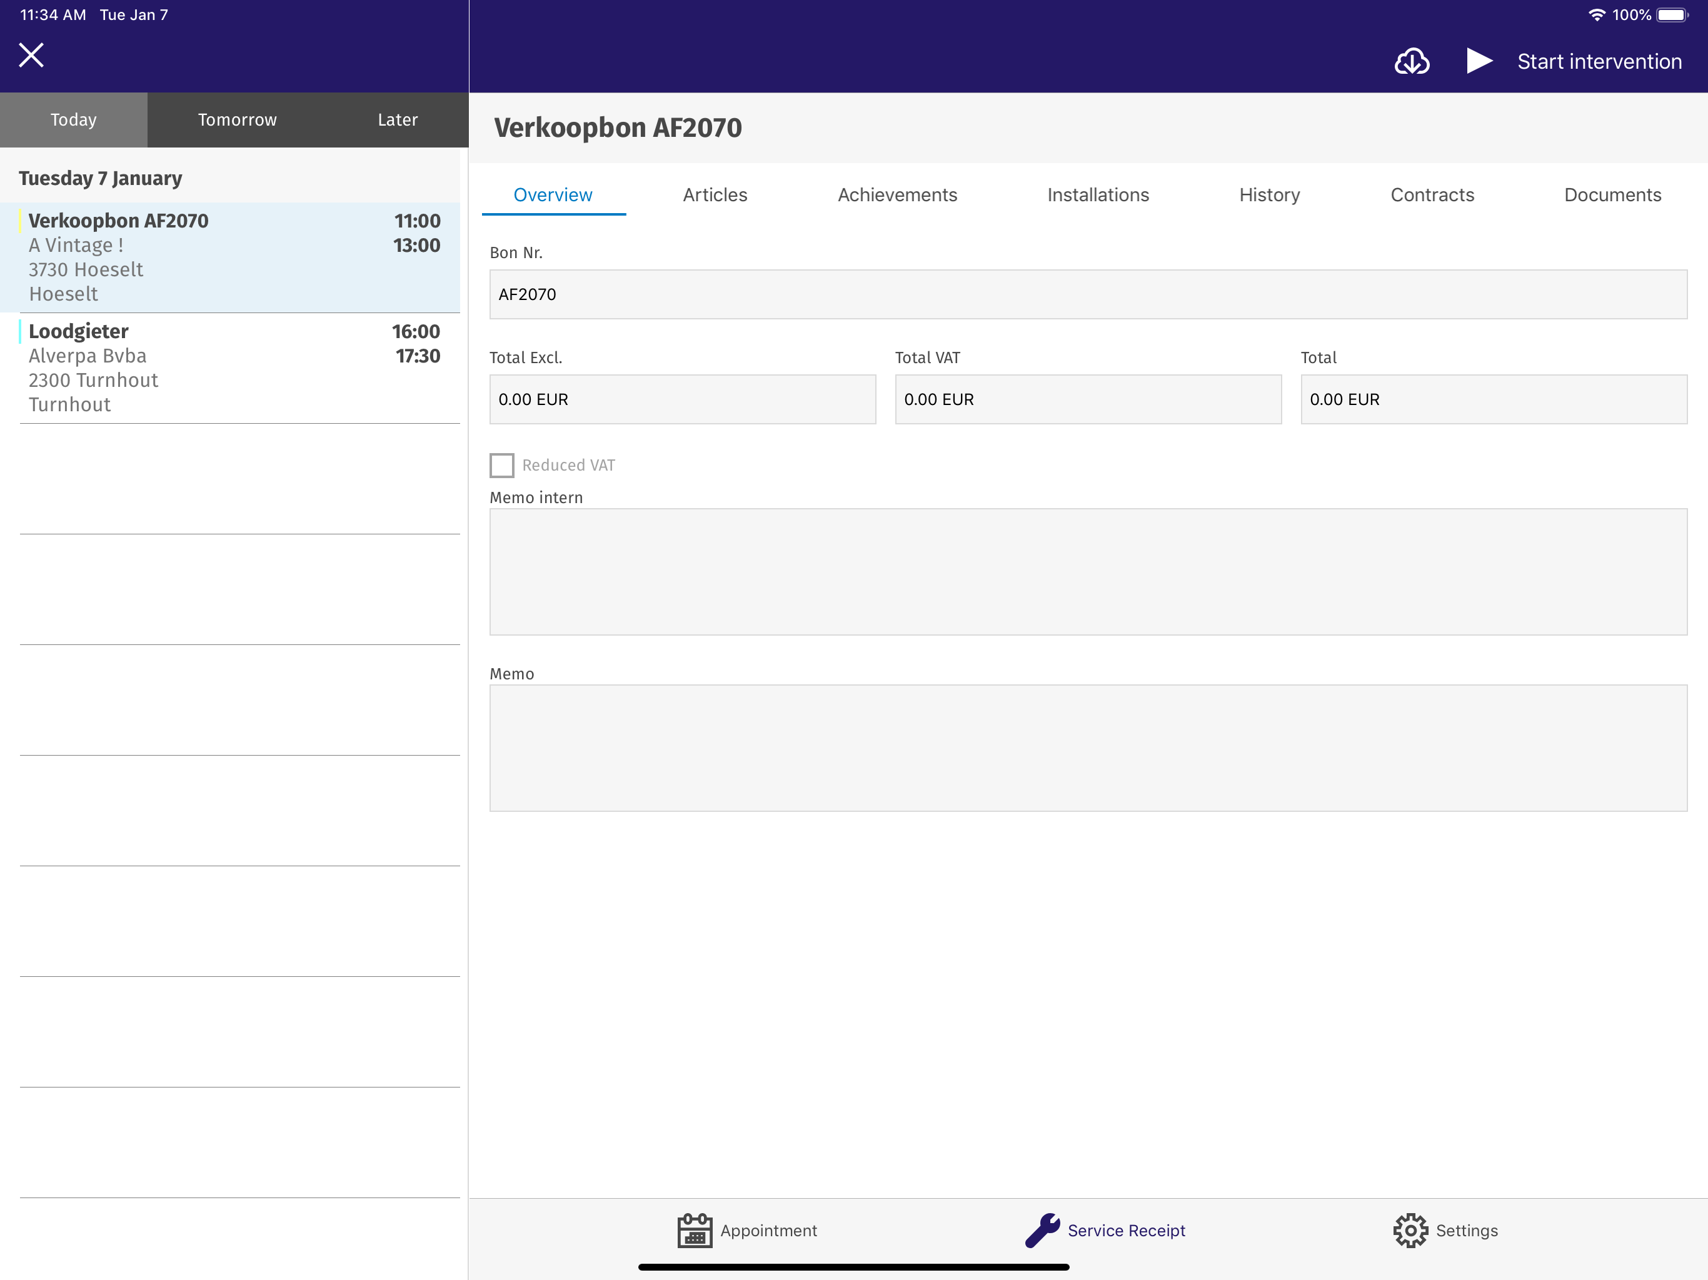Click the Bon Nr. field
Screen dimensions: 1708x1280
(1088, 294)
